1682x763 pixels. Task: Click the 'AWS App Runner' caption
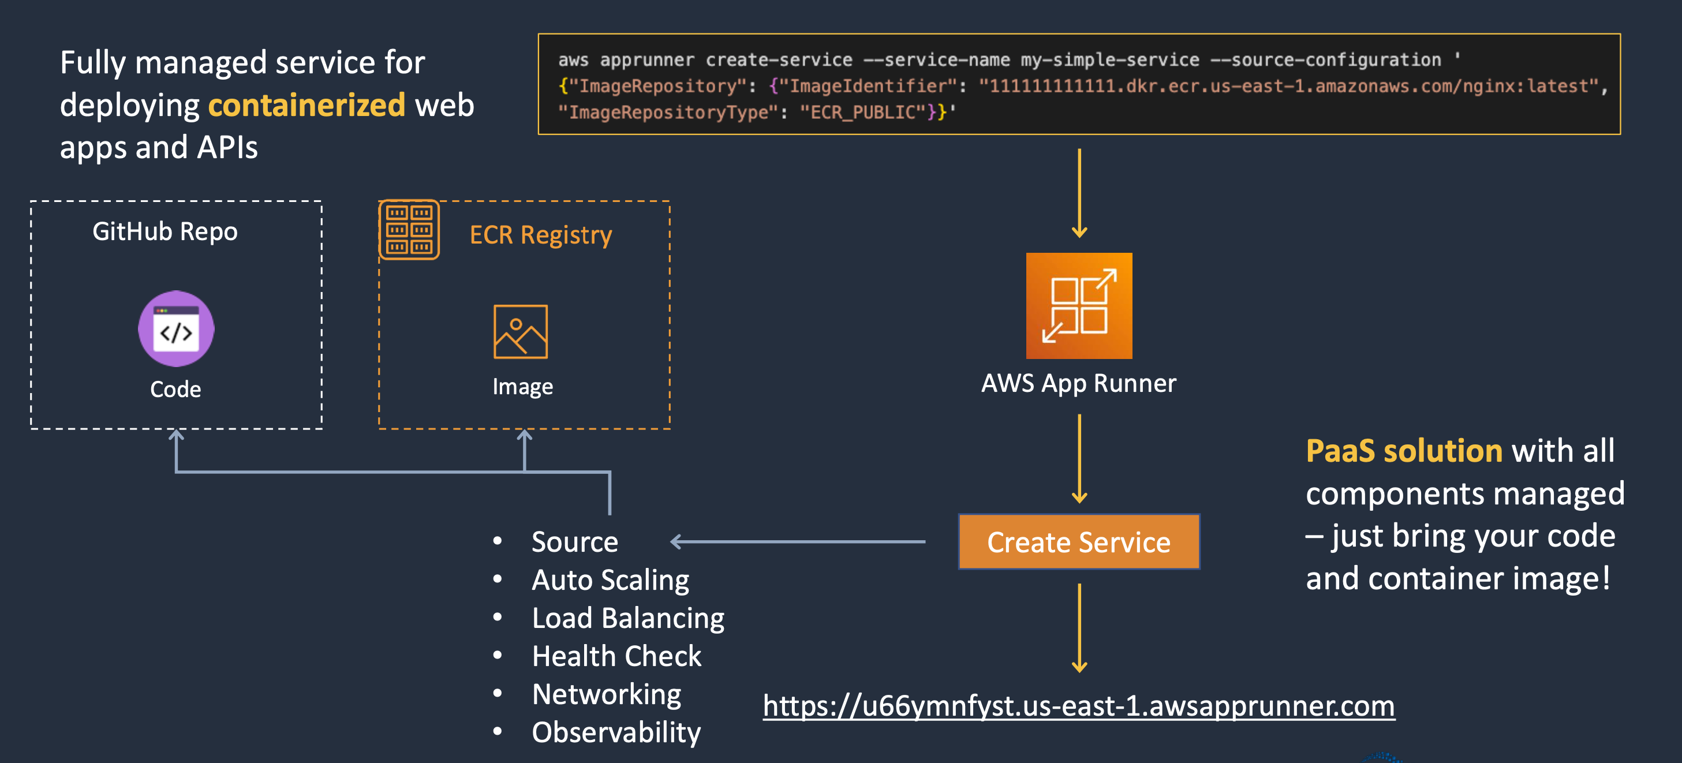(1079, 383)
